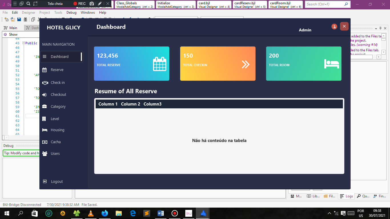Open the Windows Start menu

[7, 213]
